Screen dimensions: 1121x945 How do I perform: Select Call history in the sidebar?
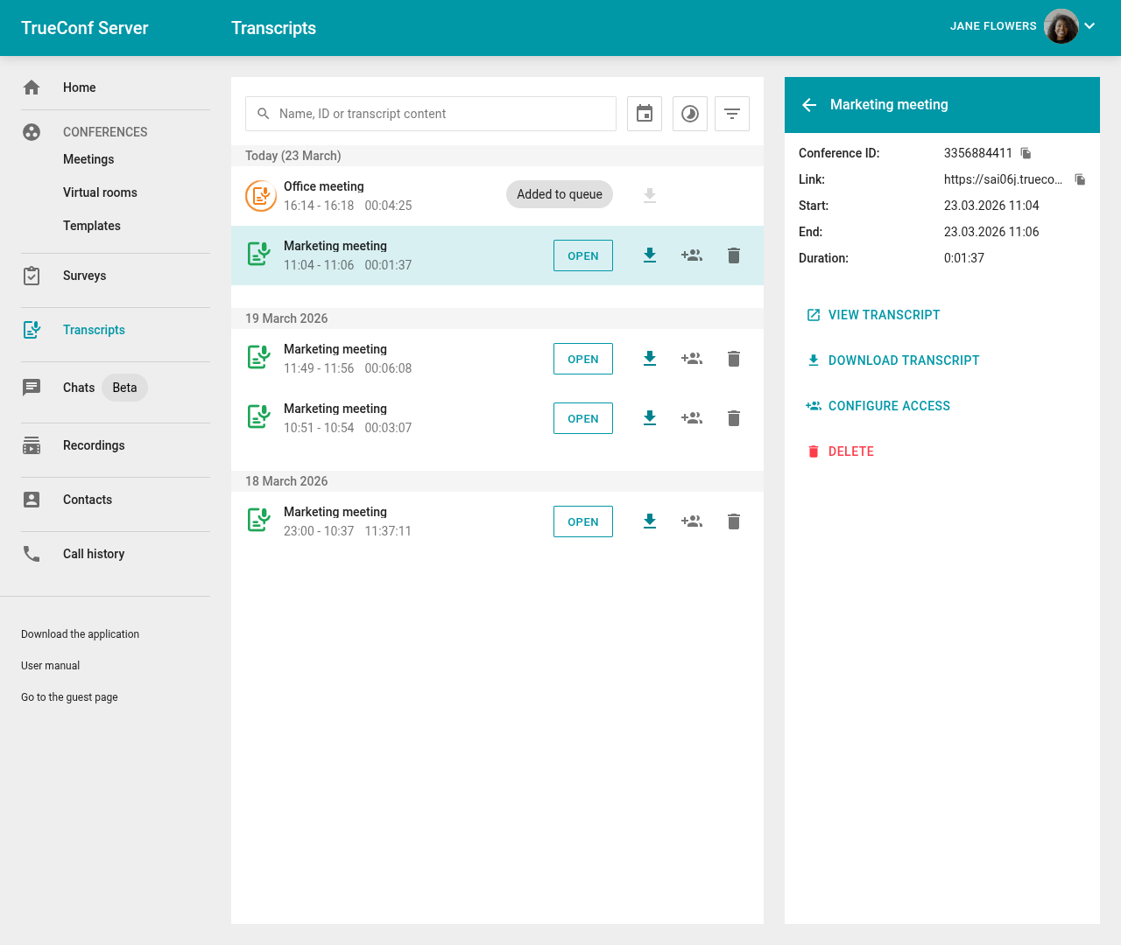[x=94, y=554]
